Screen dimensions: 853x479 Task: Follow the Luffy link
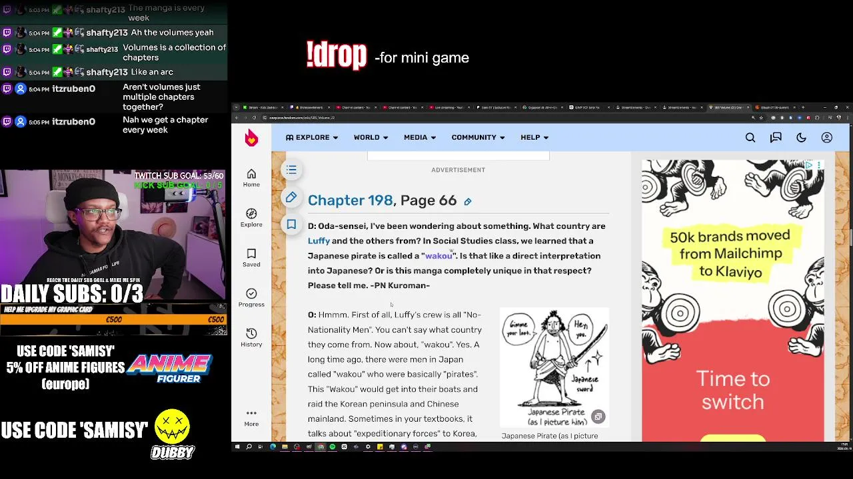point(319,241)
